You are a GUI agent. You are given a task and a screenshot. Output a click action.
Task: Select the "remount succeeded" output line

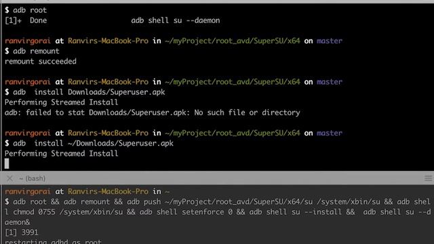41,62
